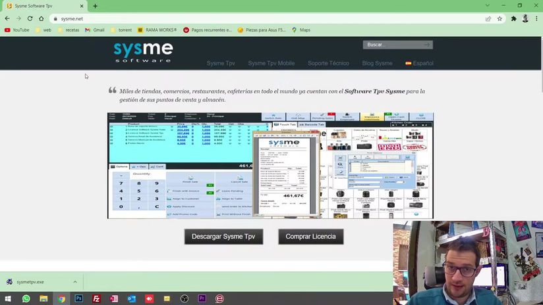Open the browser home page icon

42,18
